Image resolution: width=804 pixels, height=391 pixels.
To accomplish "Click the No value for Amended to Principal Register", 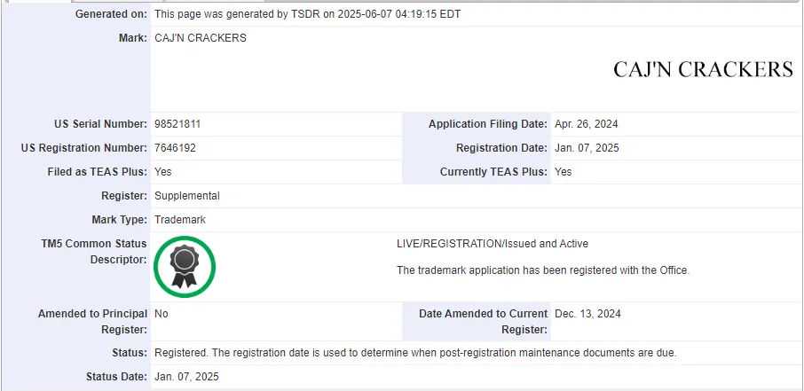I will [161, 314].
